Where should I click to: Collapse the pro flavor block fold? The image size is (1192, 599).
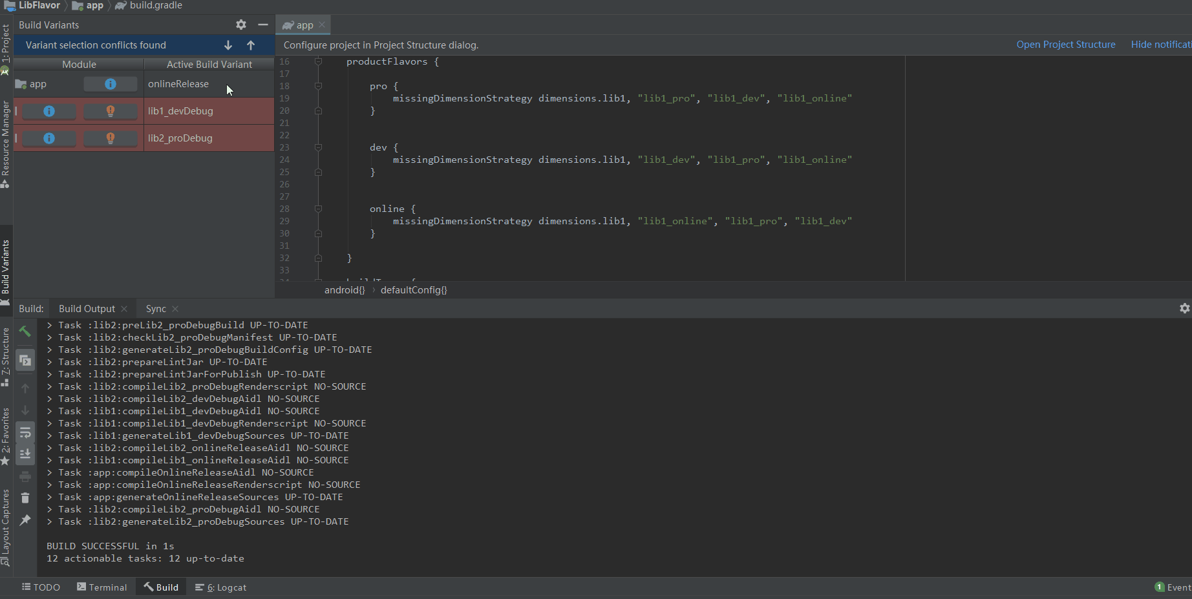[317, 86]
